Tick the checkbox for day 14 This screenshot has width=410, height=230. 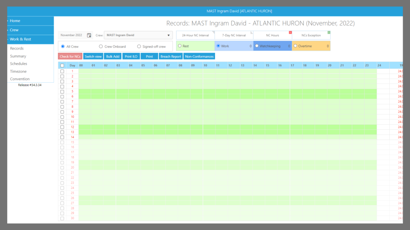(62, 137)
